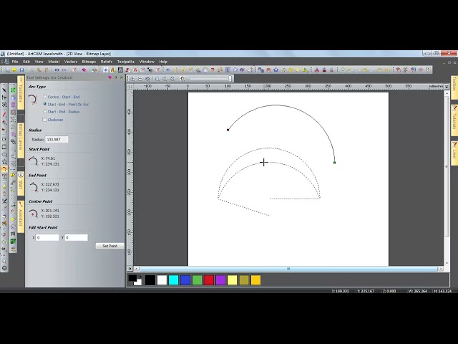This screenshot has width=458, height=344.
Task: Select the highlighted Create Arc tool
Action: pyautogui.click(x=4, y=169)
